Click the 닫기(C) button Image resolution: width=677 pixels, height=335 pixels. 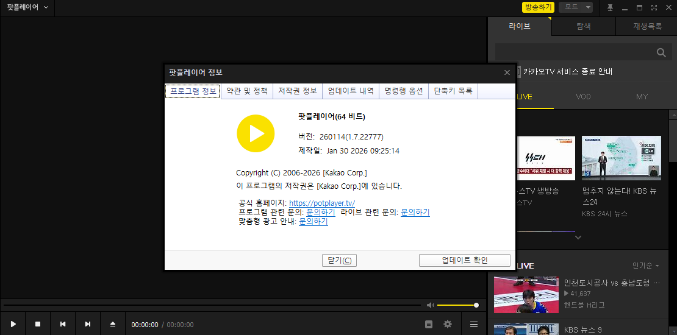339,261
